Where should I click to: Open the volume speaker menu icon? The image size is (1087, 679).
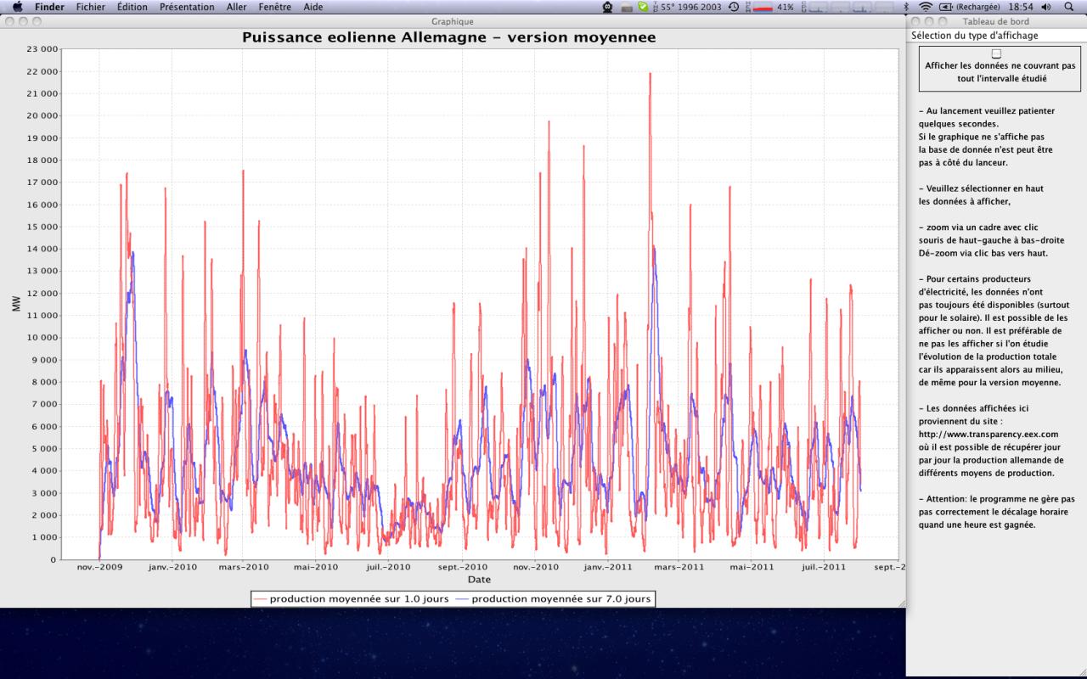pos(1045,7)
